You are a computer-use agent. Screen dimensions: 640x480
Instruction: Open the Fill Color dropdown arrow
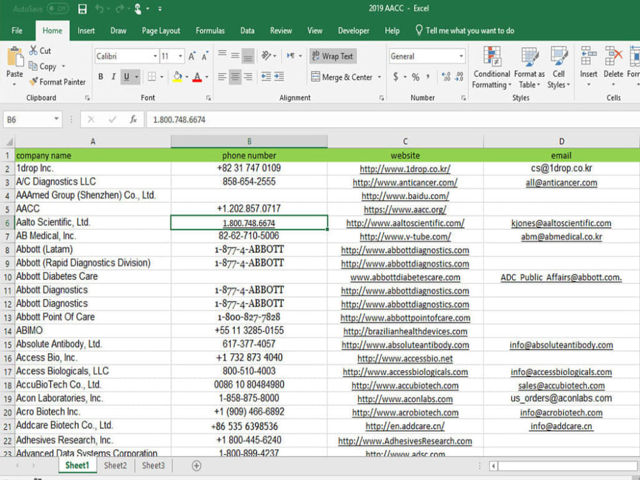click(x=187, y=77)
